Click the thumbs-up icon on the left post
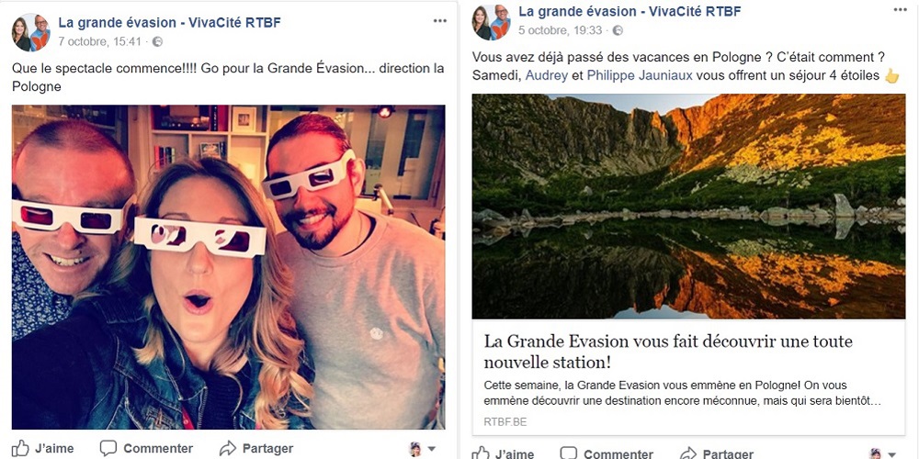 tap(20, 449)
